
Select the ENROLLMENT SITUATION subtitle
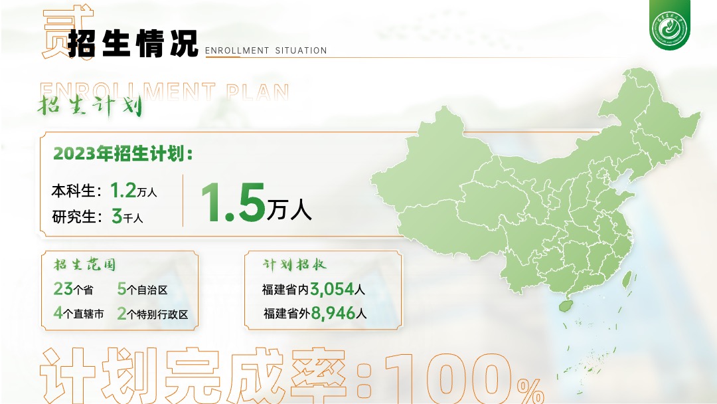click(266, 50)
